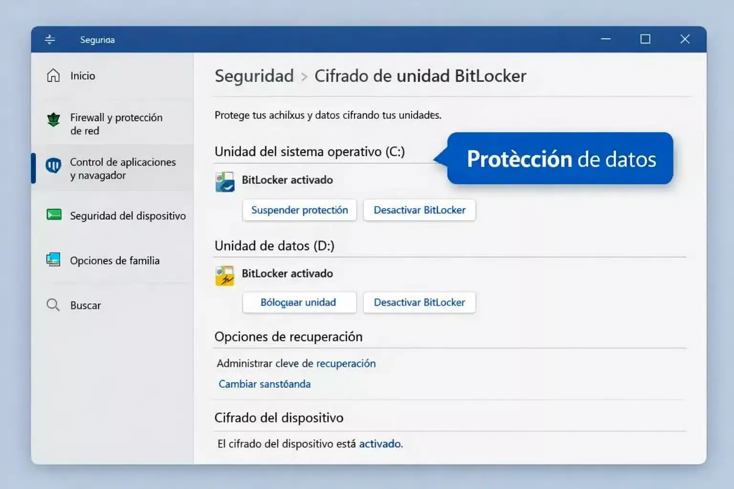
Task: Select the green shield Firewall icon
Action: click(x=53, y=120)
